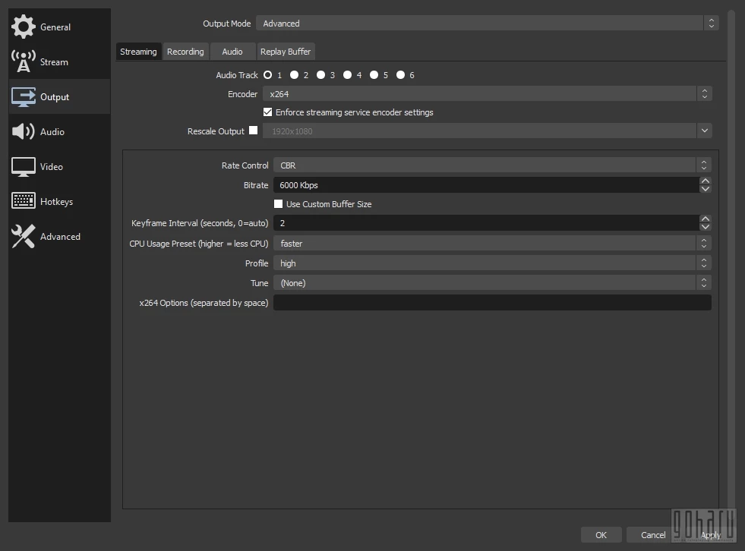Viewport: 745px width, 551px height.
Task: Uncheck Enforce streaming service encoder settings
Action: point(268,112)
